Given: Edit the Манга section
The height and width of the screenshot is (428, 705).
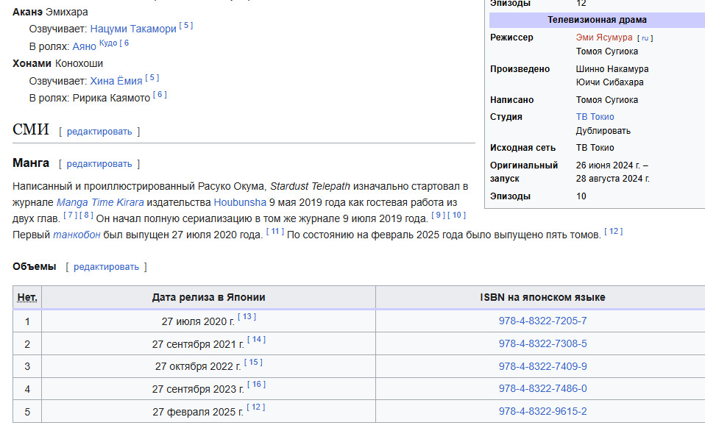Looking at the screenshot, I should click(x=99, y=163).
